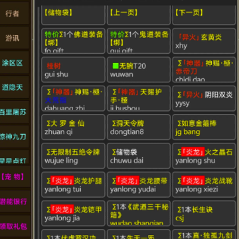Screen dimensions: 239x239
Task: Pick the 《武道三千秘籍》 book item
Action: point(139,213)
